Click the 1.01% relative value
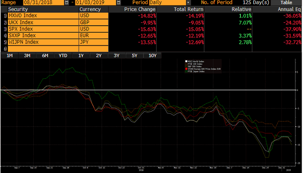Viewport: 303px width, 173px height. pyautogui.click(x=245, y=16)
